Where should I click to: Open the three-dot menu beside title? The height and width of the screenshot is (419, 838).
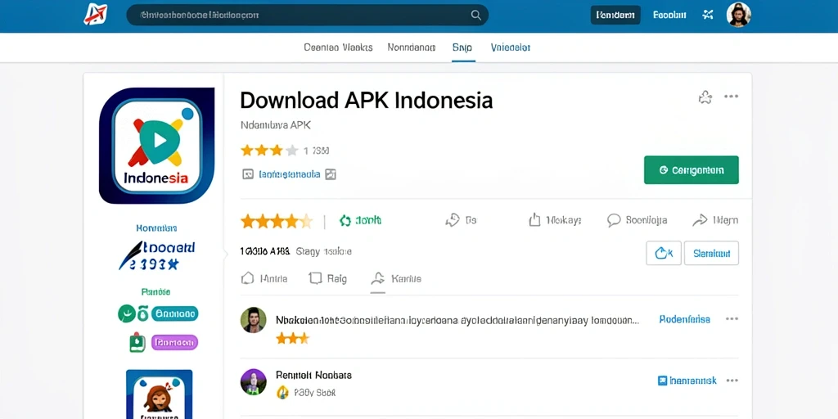tap(731, 97)
